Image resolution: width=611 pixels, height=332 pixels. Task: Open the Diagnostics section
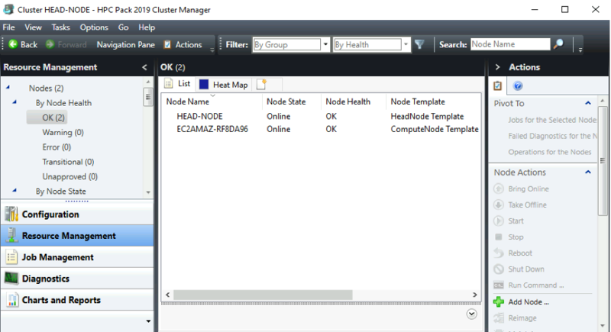click(77, 279)
